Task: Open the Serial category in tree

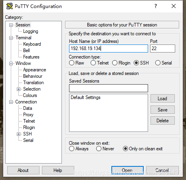Action: click(x=28, y=140)
